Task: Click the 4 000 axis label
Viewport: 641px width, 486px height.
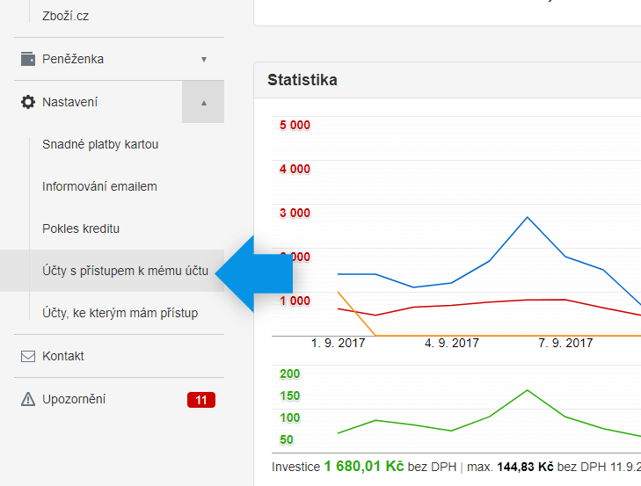Action: (295, 169)
